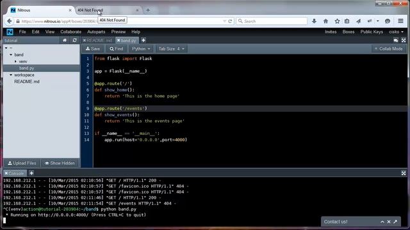Go back in browser history
The height and width of the screenshot is (230, 410).
click(x=10, y=21)
